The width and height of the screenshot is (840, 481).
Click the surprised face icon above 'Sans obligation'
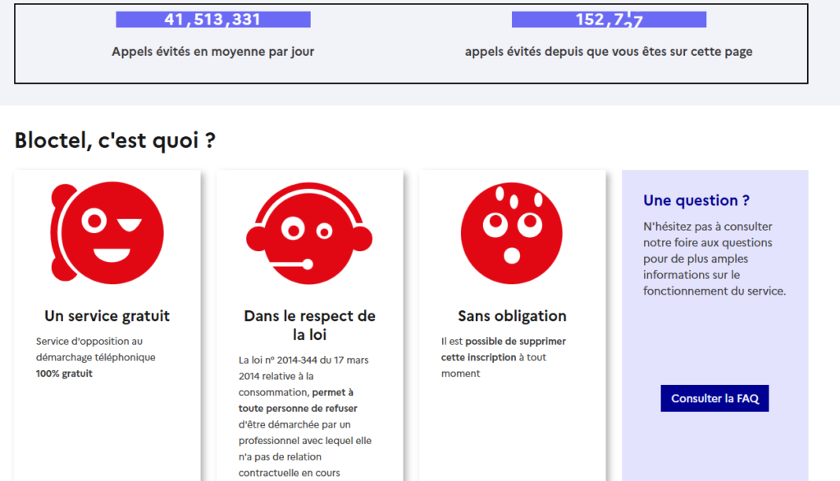click(512, 232)
